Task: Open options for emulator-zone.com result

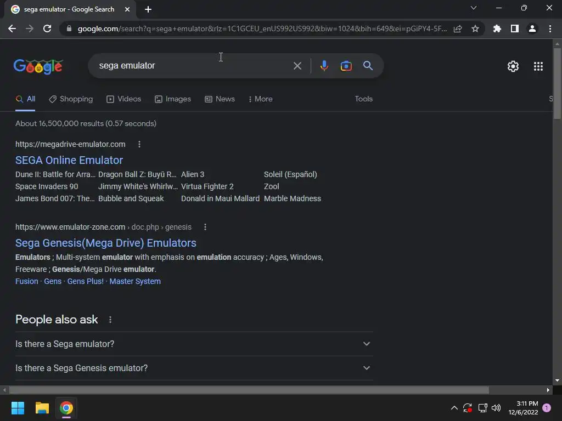Action: 205,227
